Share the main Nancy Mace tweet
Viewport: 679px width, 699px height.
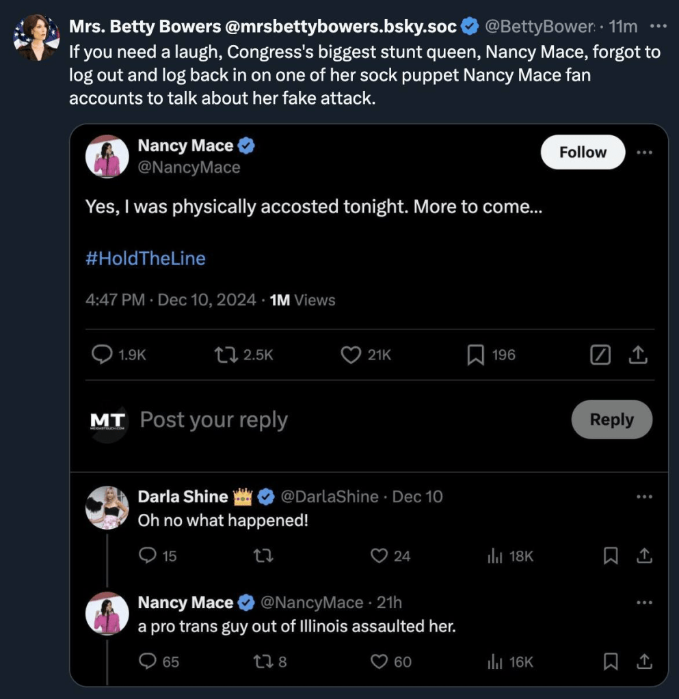tap(637, 355)
